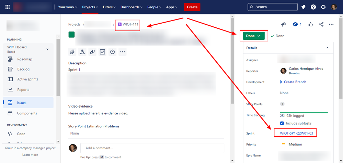
Task: Click the purple epic icon in breadcrumb
Action: coord(120,24)
